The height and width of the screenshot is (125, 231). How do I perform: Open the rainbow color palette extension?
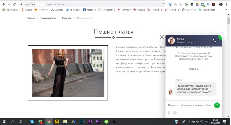[x=197, y=4]
